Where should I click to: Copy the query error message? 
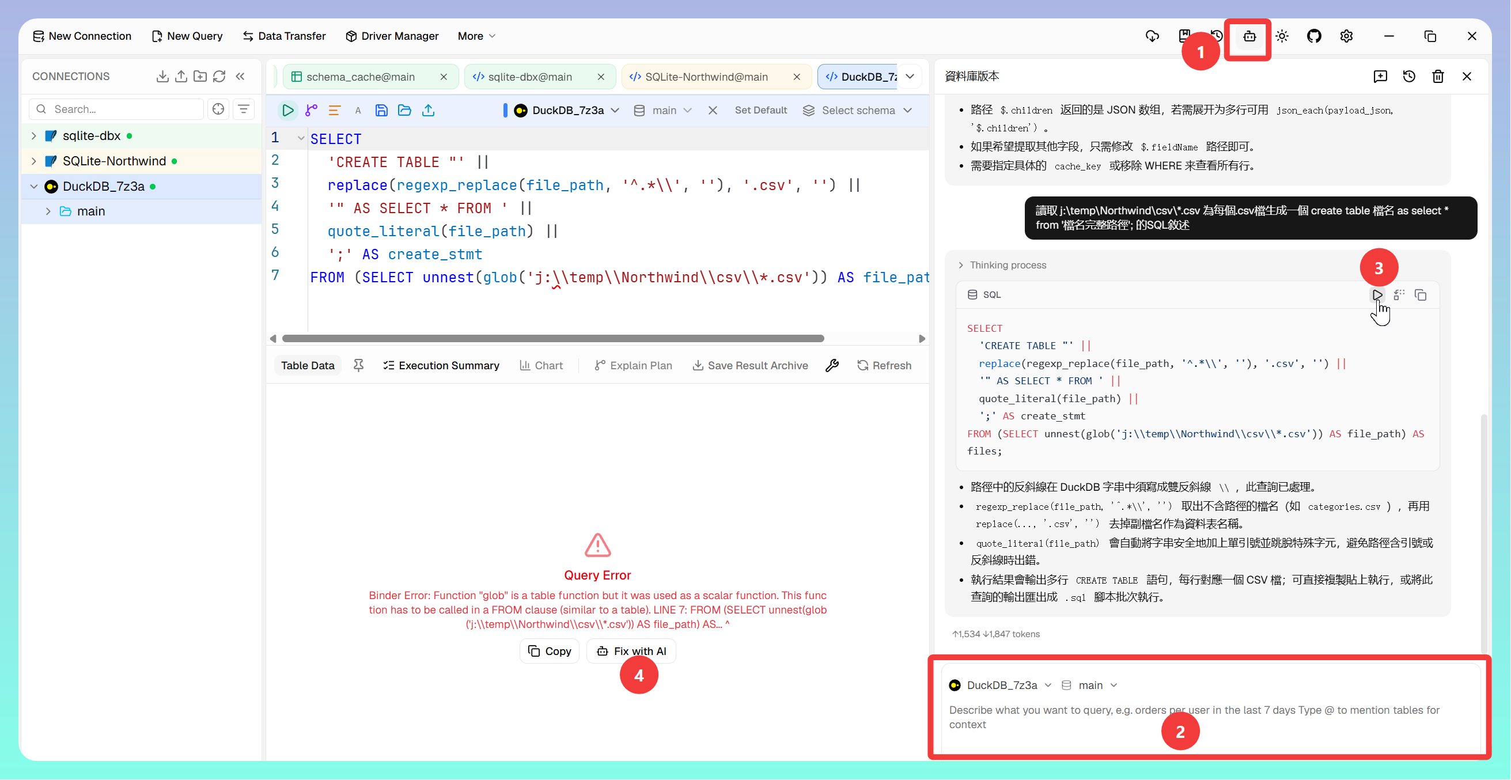click(550, 652)
